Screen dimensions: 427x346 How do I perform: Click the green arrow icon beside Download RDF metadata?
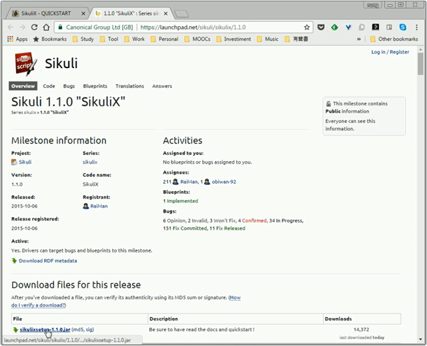click(x=15, y=261)
